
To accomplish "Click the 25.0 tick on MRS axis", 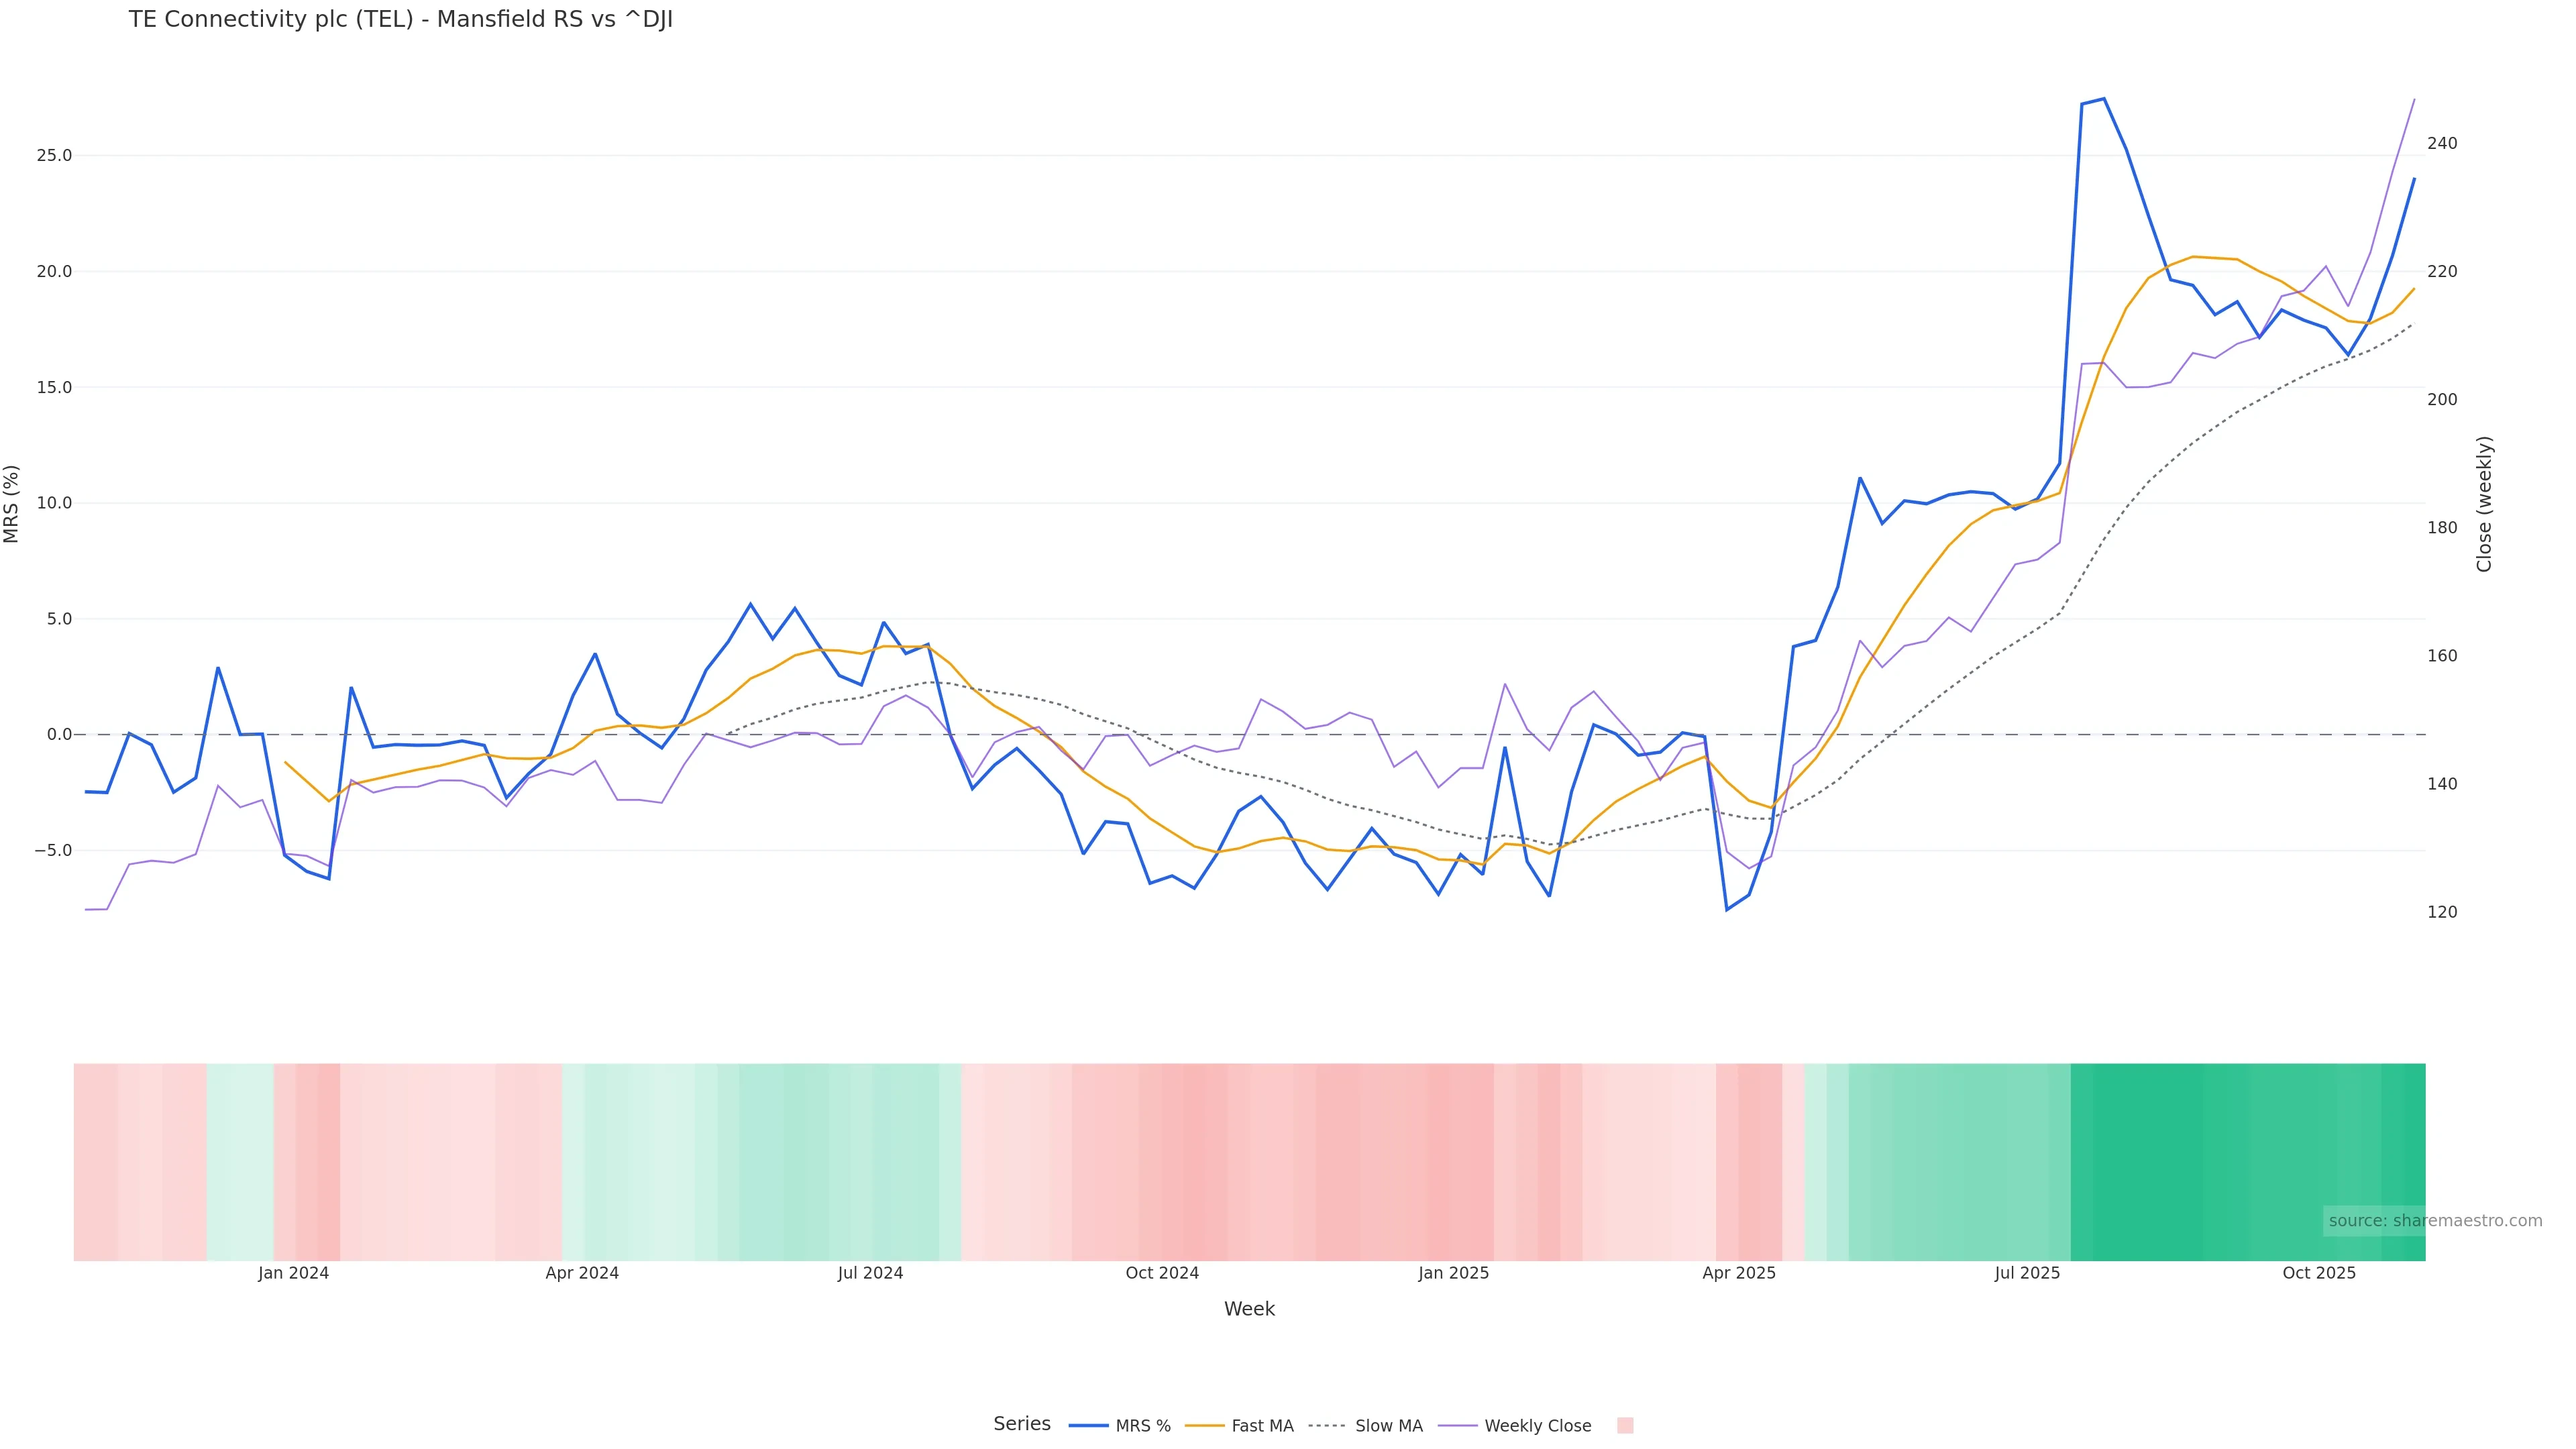I will point(53,156).
